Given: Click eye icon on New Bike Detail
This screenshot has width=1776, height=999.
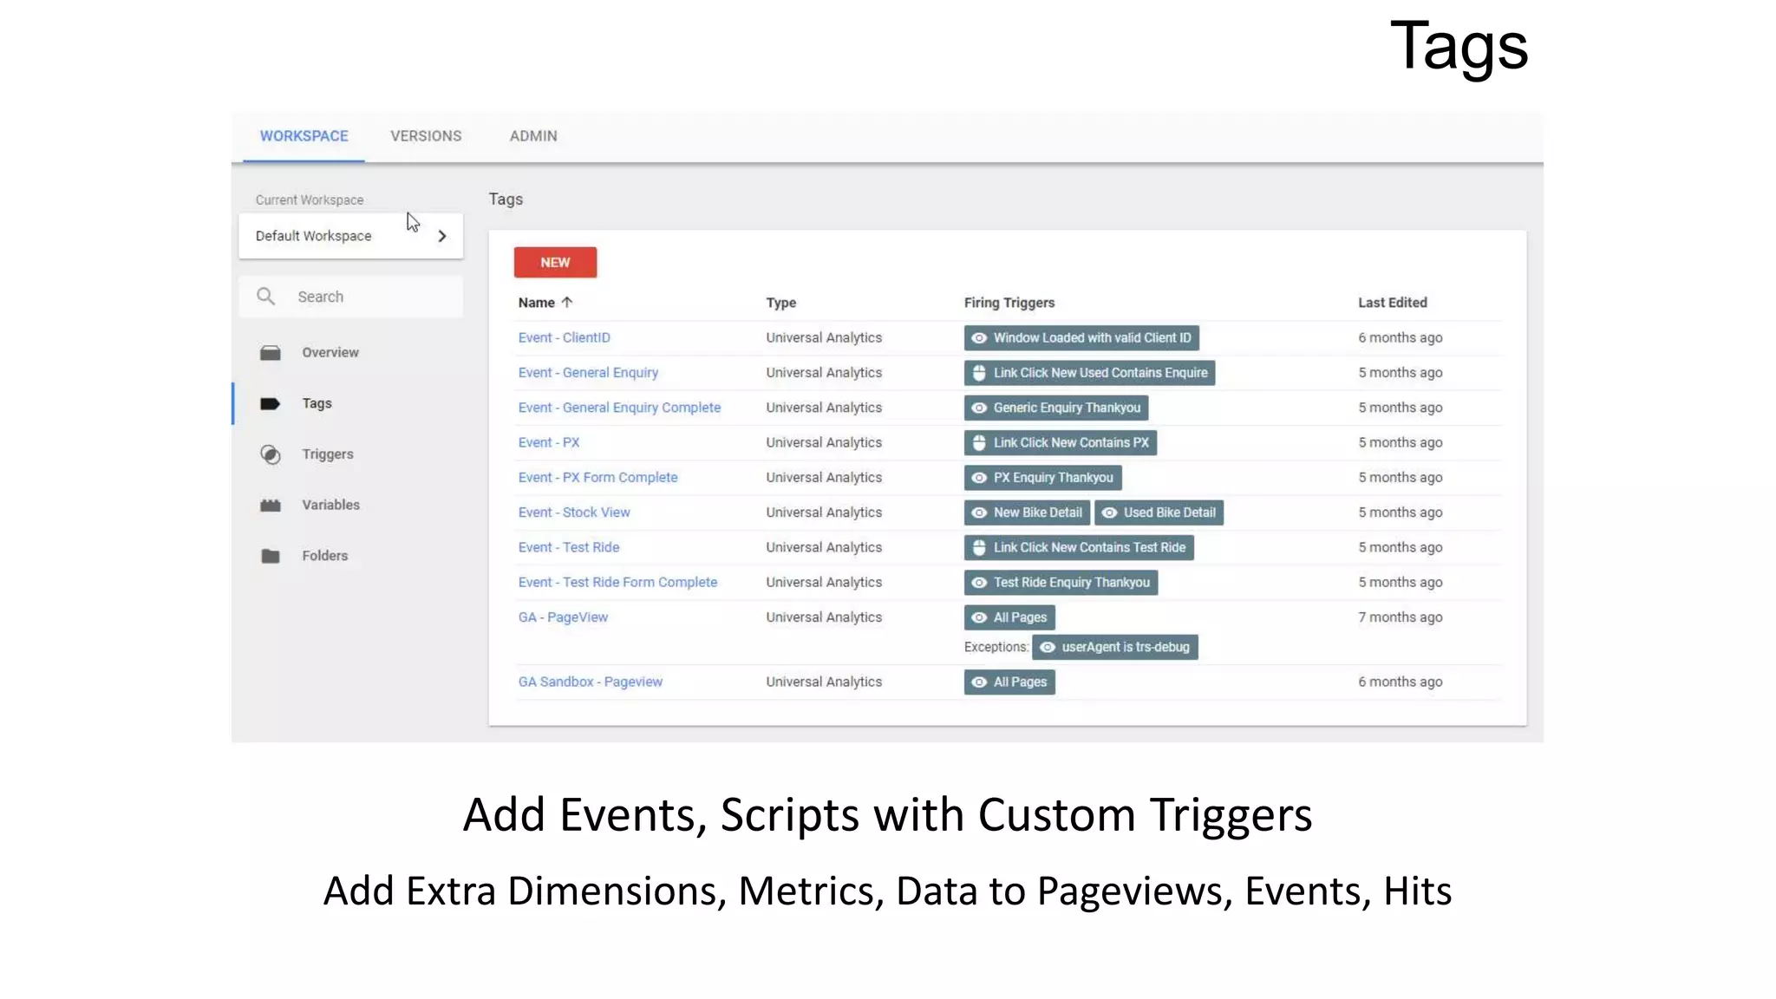Looking at the screenshot, I should pos(979,513).
